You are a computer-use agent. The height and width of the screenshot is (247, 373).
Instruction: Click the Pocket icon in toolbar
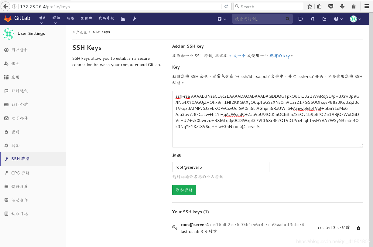[x=331, y=6]
